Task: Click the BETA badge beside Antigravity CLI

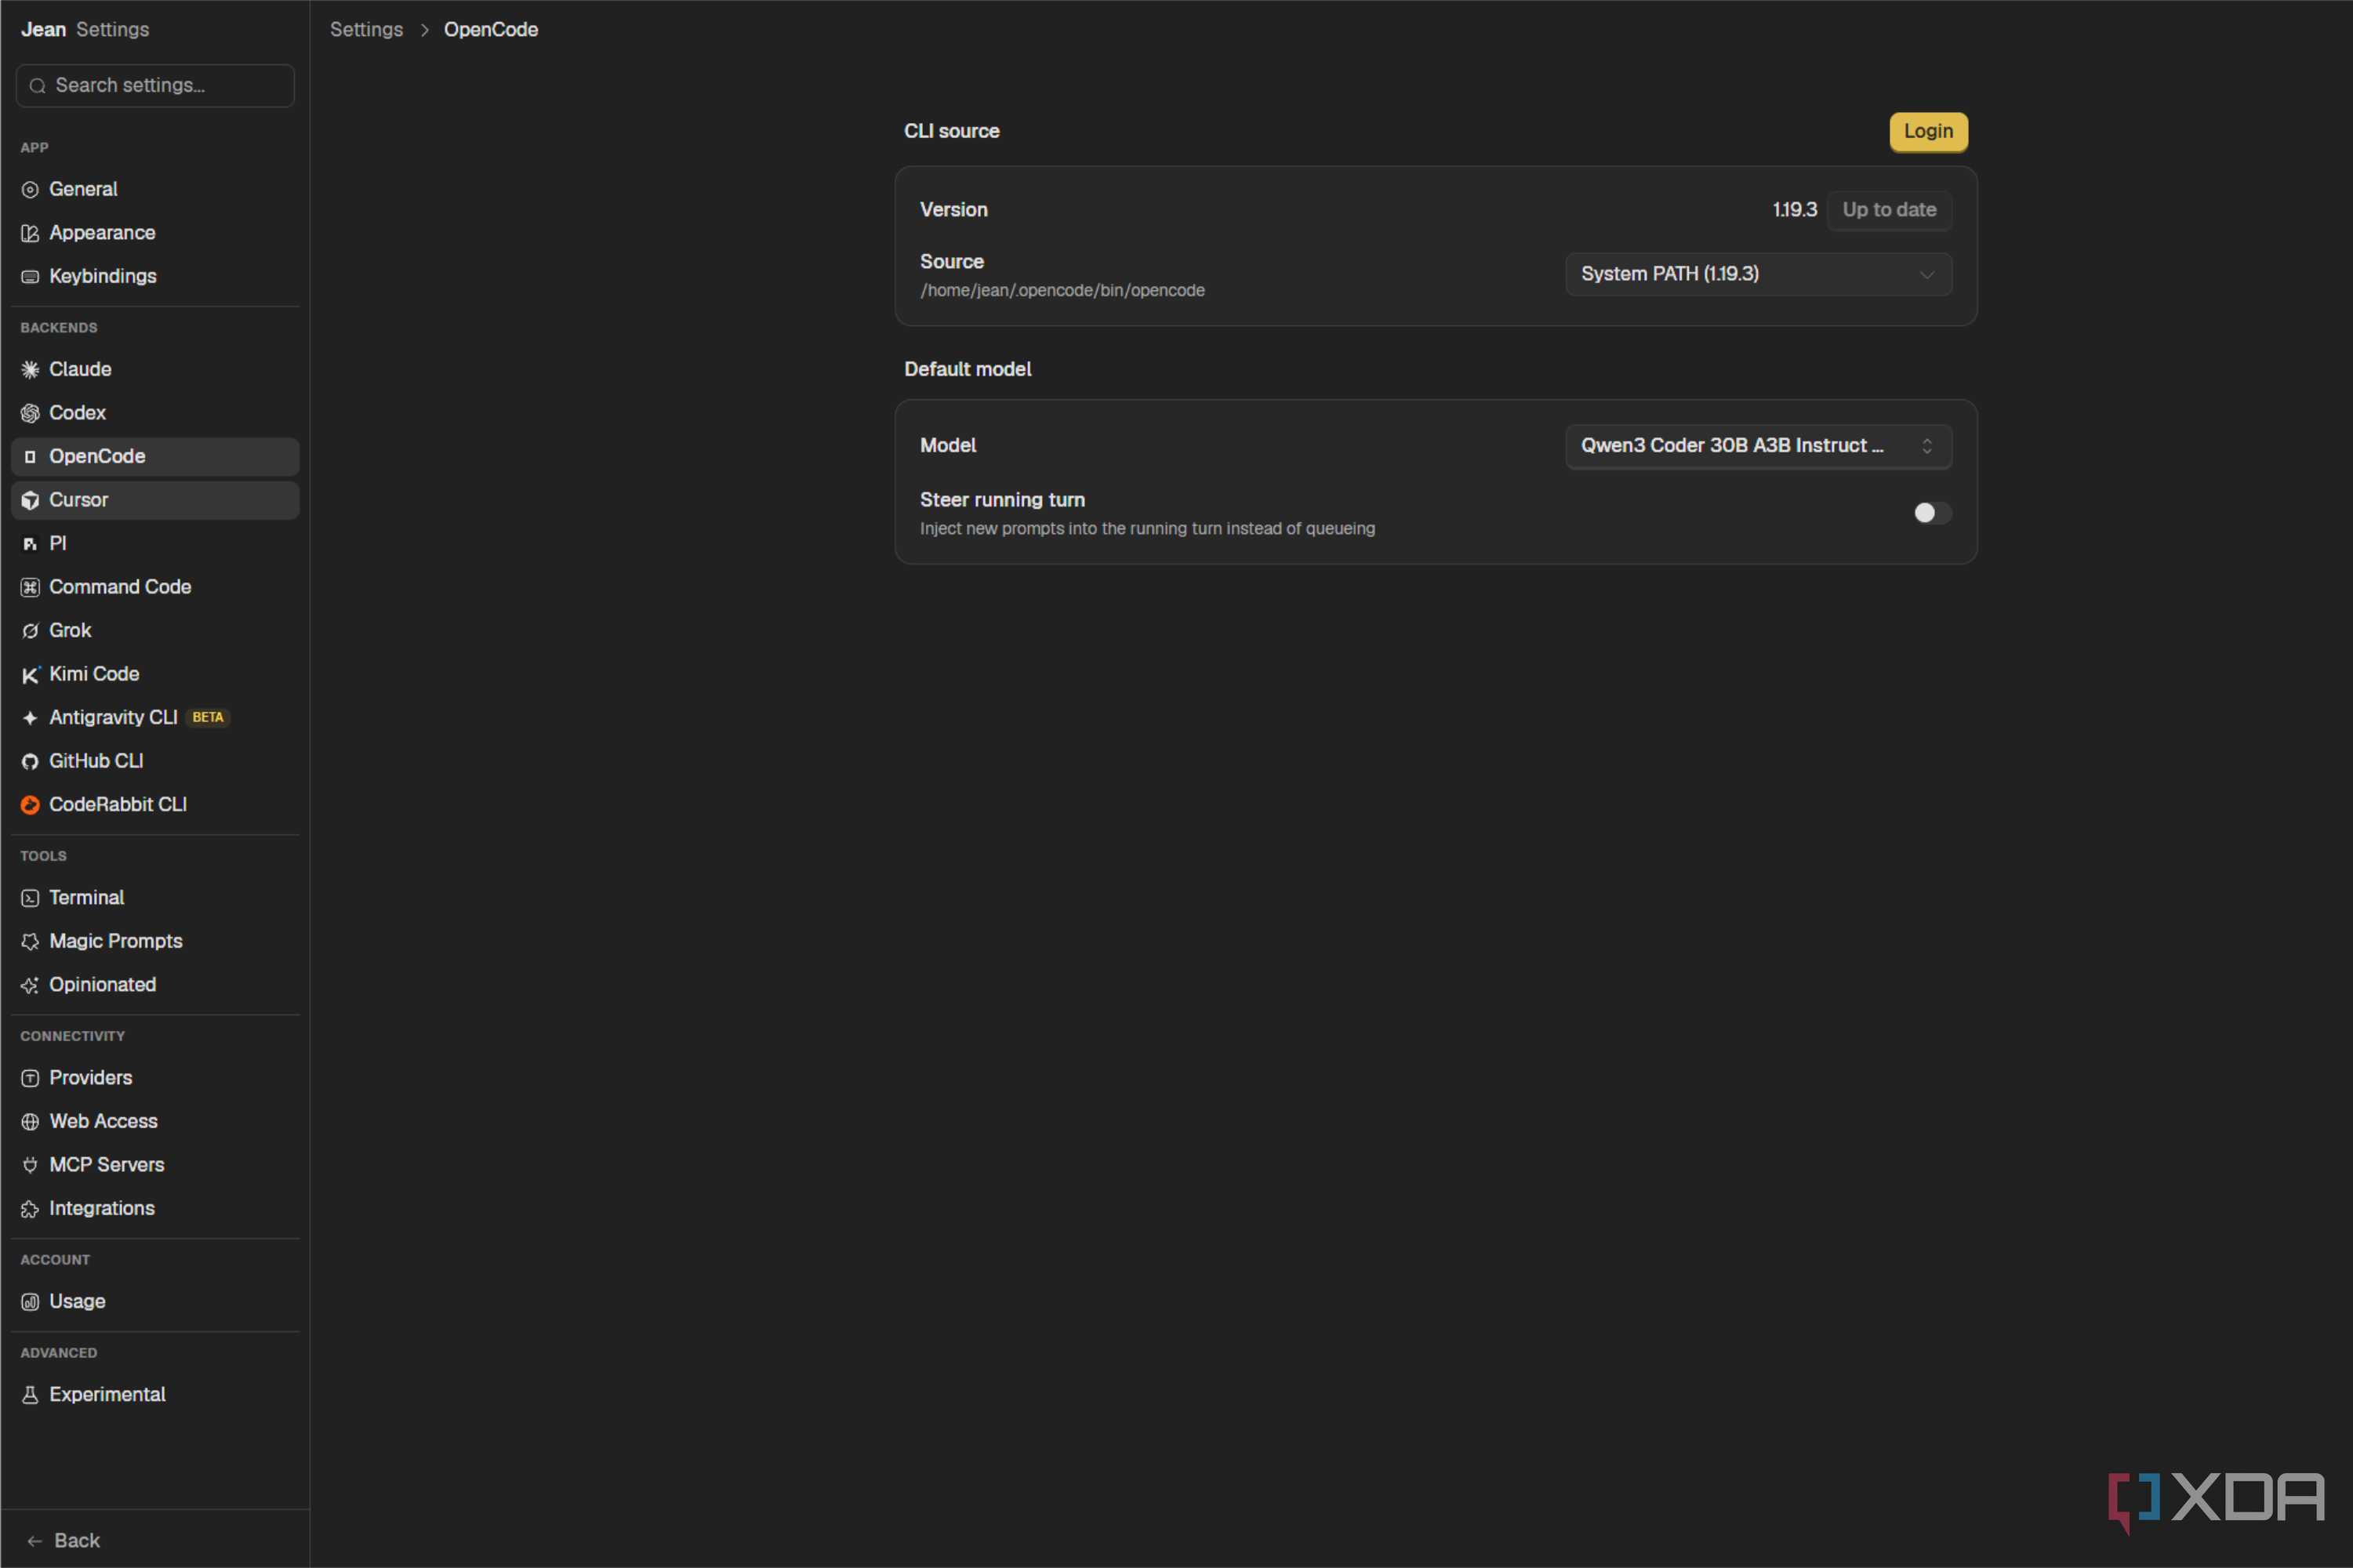Action: [208, 718]
